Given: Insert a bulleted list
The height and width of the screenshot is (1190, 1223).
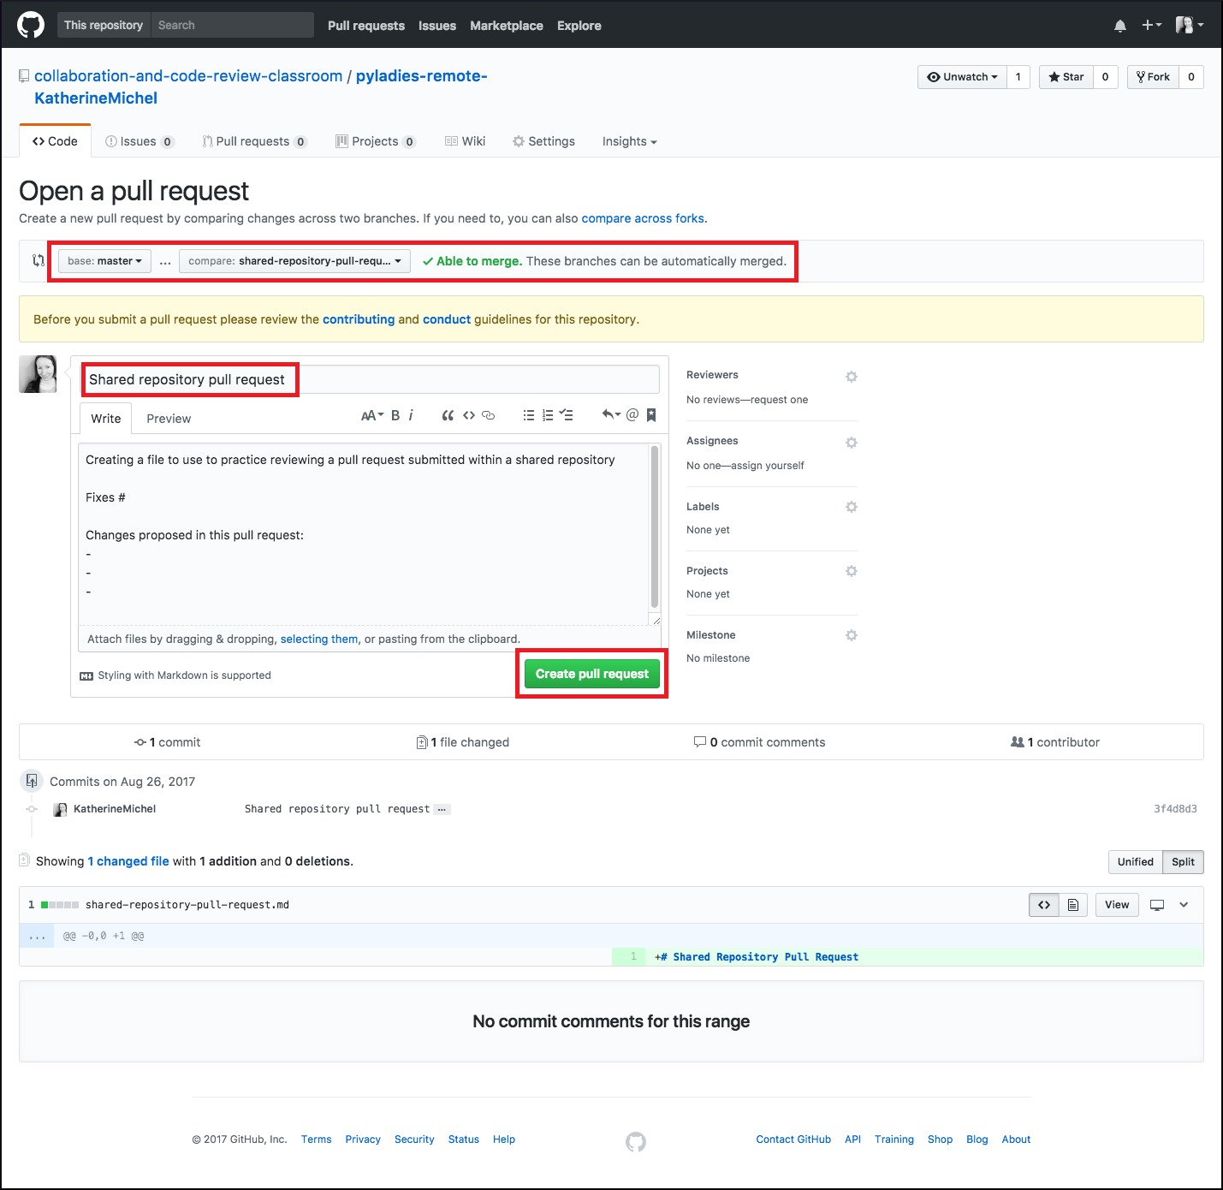Looking at the screenshot, I should click(529, 415).
